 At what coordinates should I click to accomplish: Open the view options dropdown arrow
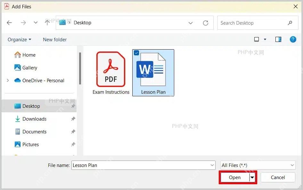265,39
